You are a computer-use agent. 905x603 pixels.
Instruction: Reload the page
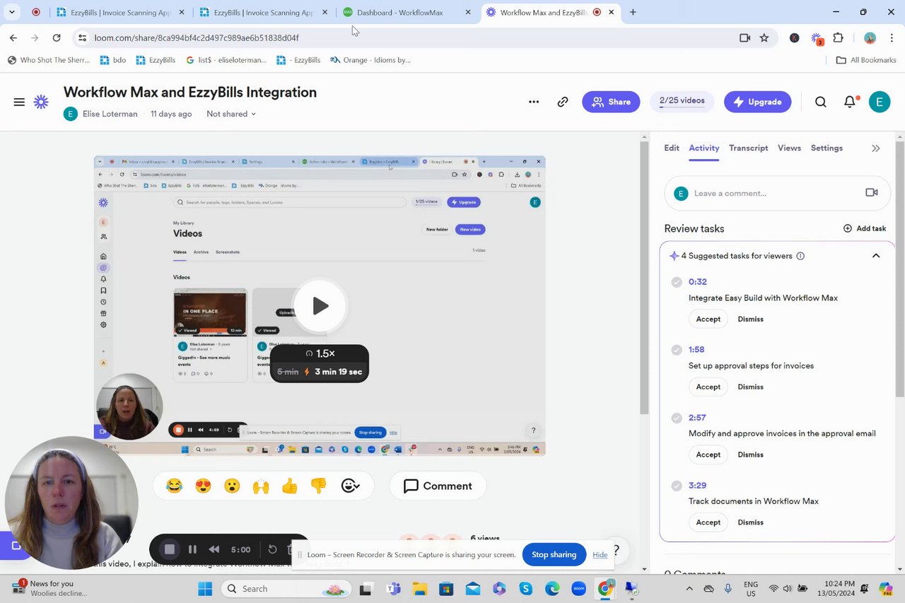click(x=57, y=37)
